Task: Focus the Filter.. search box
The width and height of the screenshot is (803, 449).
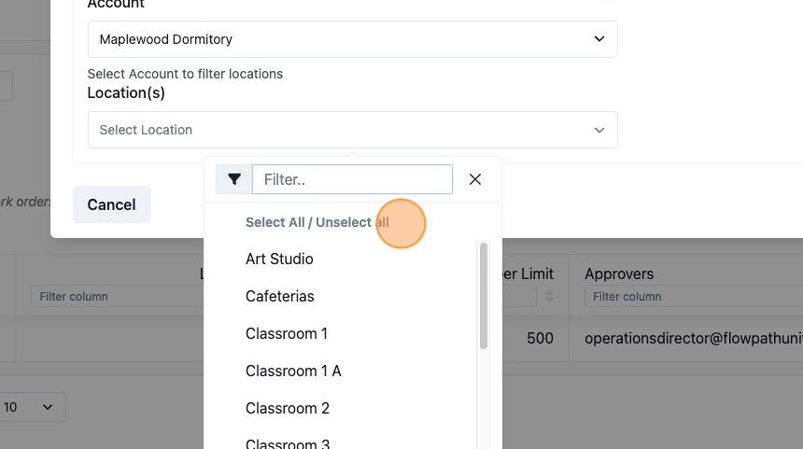Action: click(352, 179)
